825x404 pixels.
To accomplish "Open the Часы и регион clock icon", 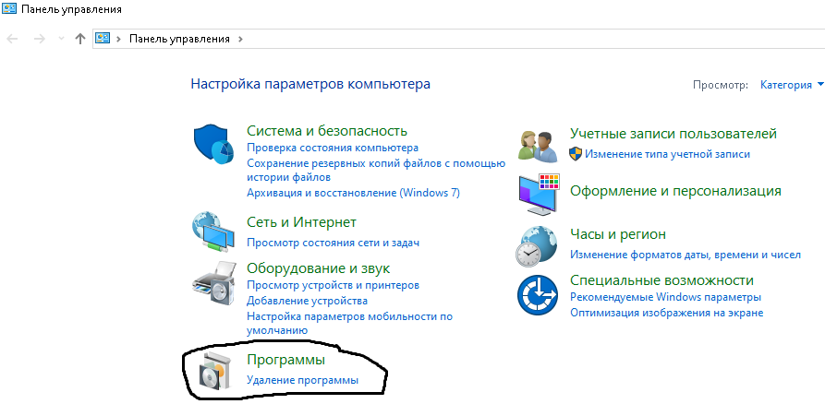I will 536,246.
